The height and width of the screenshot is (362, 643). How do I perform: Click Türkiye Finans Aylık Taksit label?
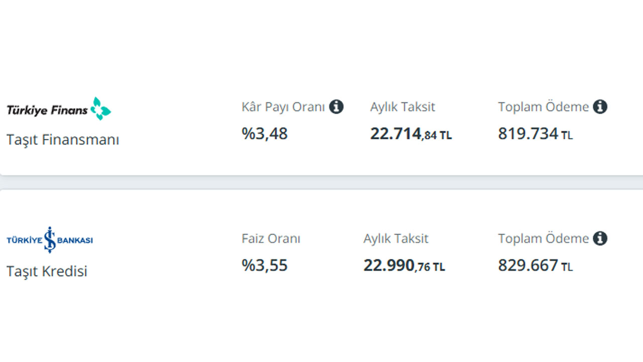(x=403, y=107)
